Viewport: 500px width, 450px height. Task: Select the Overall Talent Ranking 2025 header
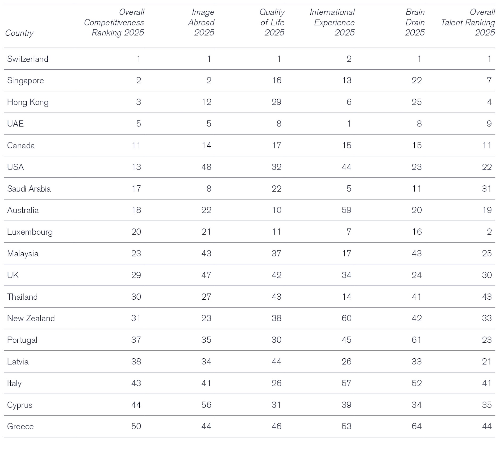pos(468,23)
